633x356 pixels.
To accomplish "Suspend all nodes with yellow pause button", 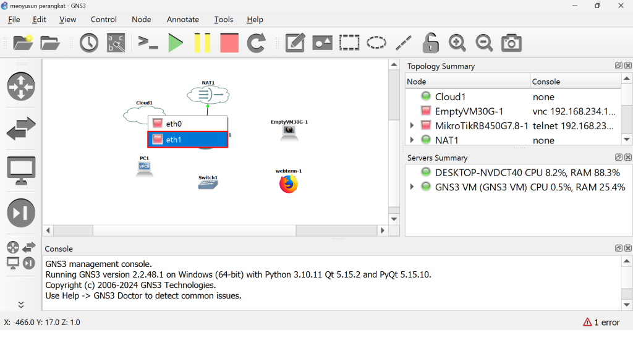I will coord(202,43).
